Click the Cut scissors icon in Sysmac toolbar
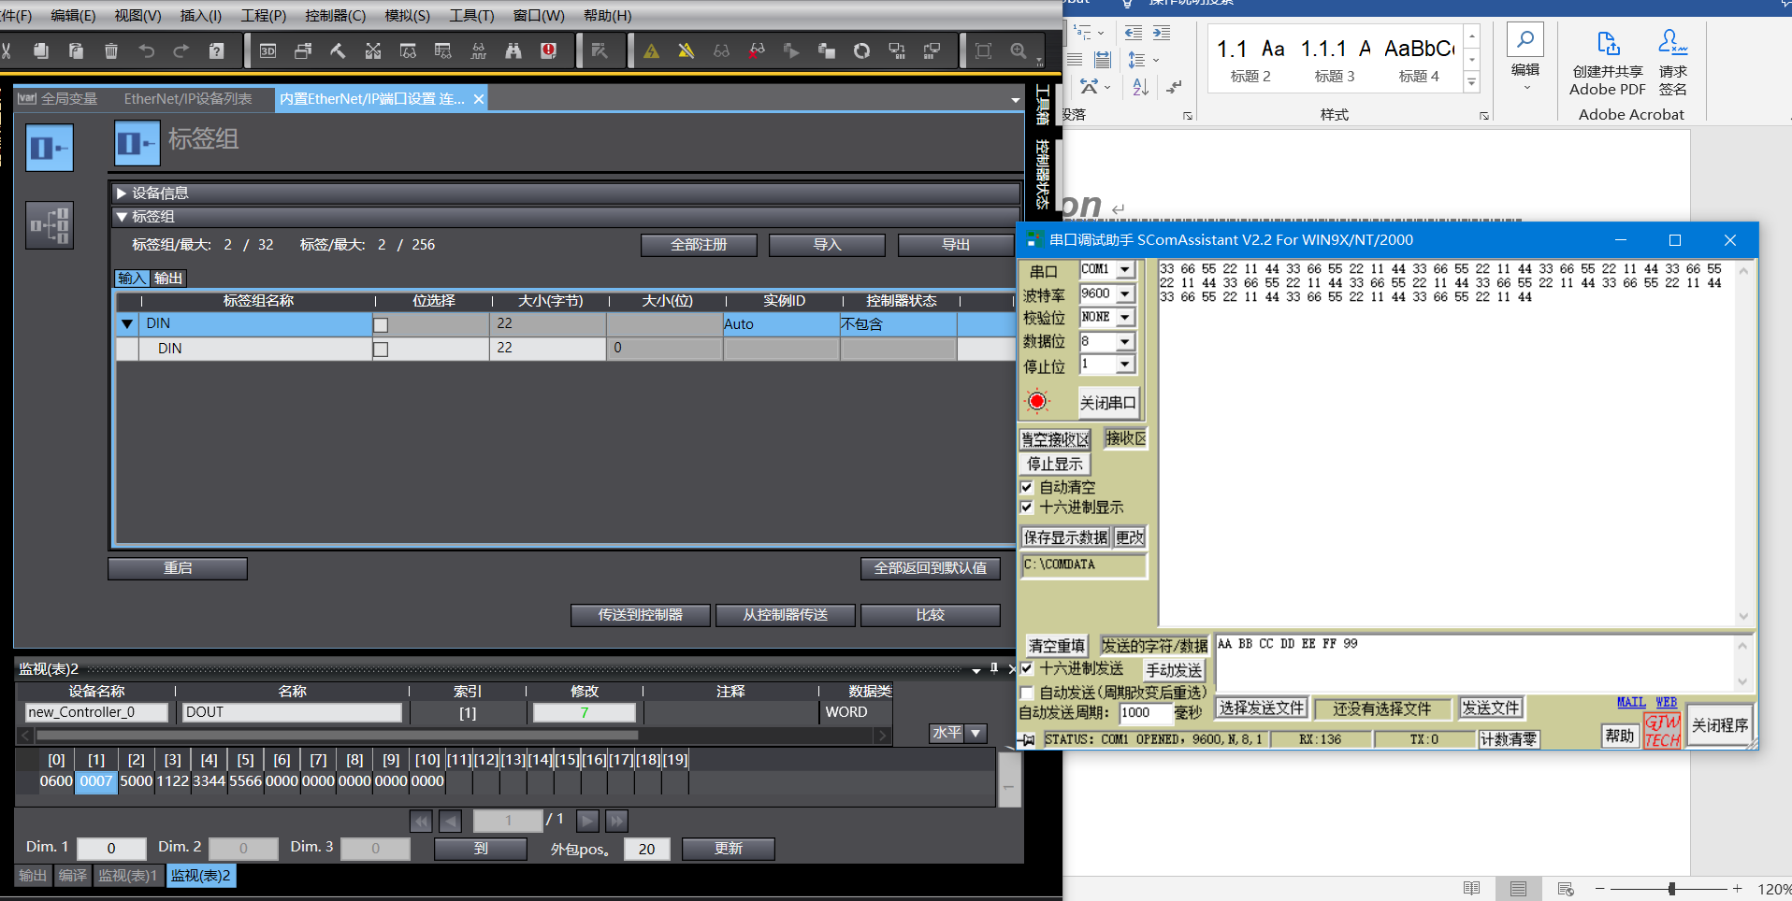 6,50
